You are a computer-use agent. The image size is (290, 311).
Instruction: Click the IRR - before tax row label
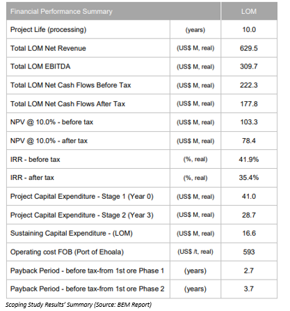[x=35, y=160]
